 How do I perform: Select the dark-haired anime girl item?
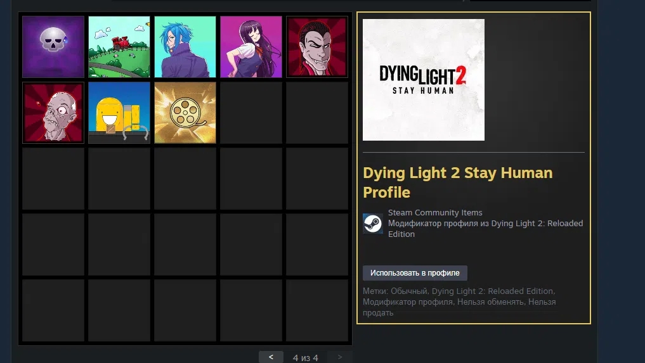(251, 47)
